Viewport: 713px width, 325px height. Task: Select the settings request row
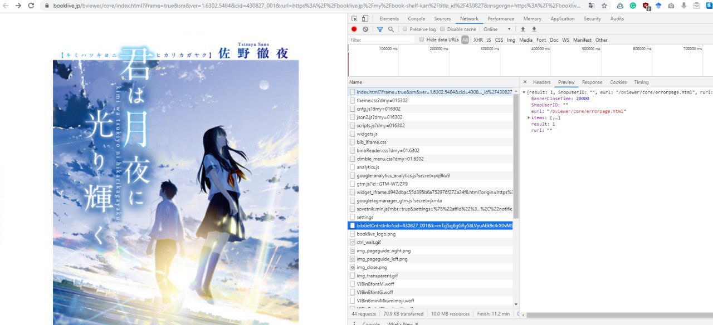click(x=431, y=217)
